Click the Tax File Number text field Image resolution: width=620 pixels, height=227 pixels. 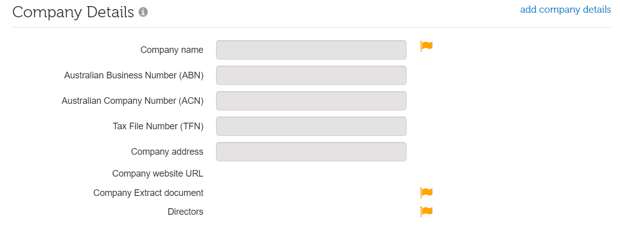(x=311, y=126)
